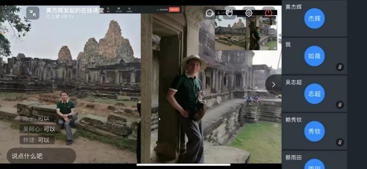This screenshot has width=367, height=169.
Task: Click the red button in shared toolbar
Action: click(x=174, y=10)
